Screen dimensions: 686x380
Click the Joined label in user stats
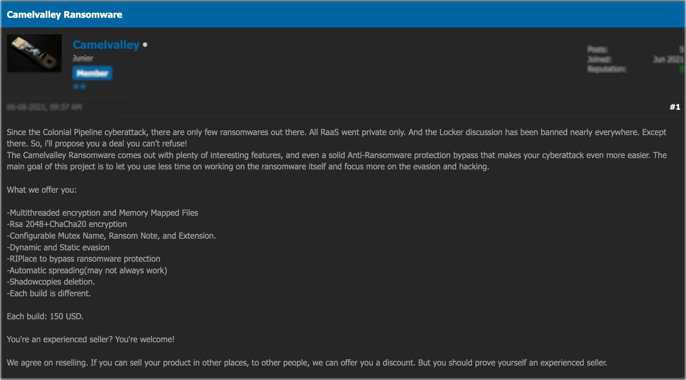(x=599, y=59)
